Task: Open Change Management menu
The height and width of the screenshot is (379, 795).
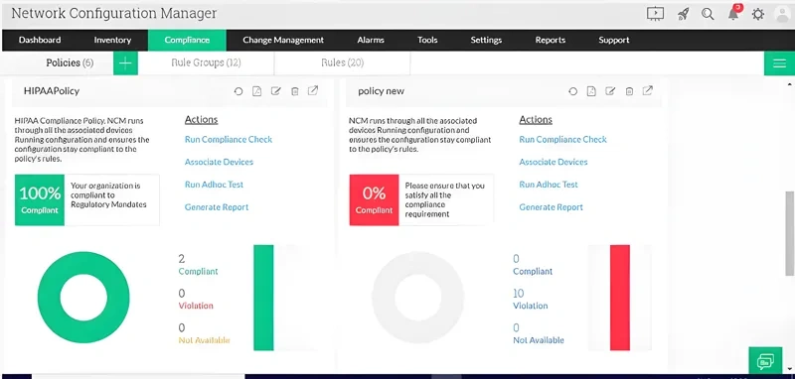Action: 283,40
